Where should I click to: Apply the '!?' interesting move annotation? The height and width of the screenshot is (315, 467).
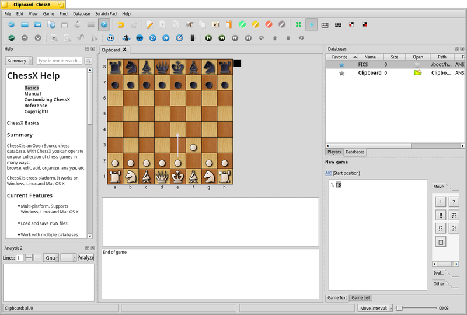(441, 229)
